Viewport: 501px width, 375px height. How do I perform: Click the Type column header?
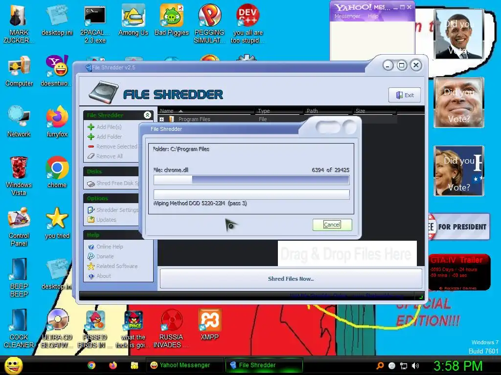pos(279,111)
